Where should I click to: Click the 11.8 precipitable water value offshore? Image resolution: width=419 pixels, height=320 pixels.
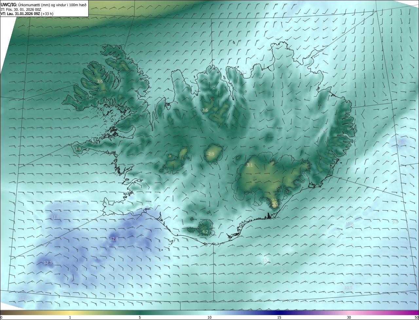pyautogui.click(x=55, y=217)
